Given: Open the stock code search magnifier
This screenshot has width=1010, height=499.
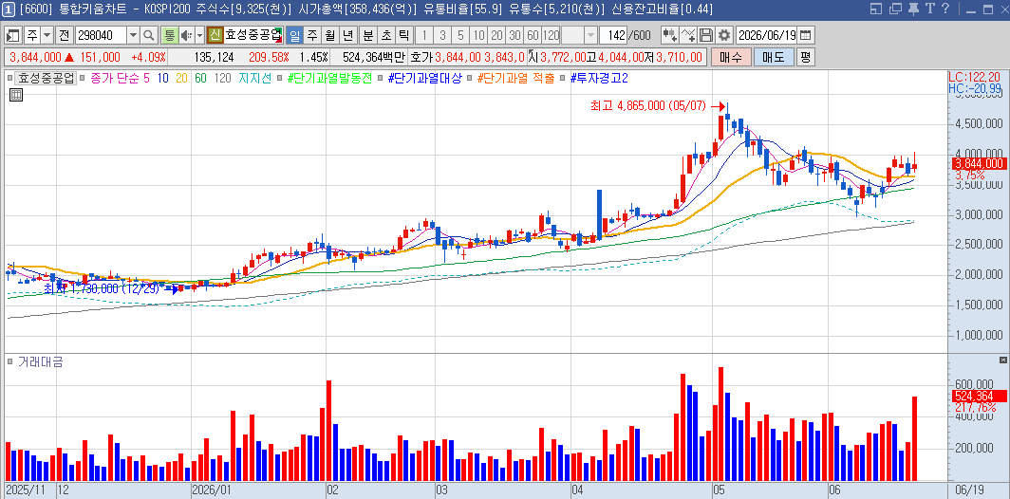Looking at the screenshot, I should [149, 35].
